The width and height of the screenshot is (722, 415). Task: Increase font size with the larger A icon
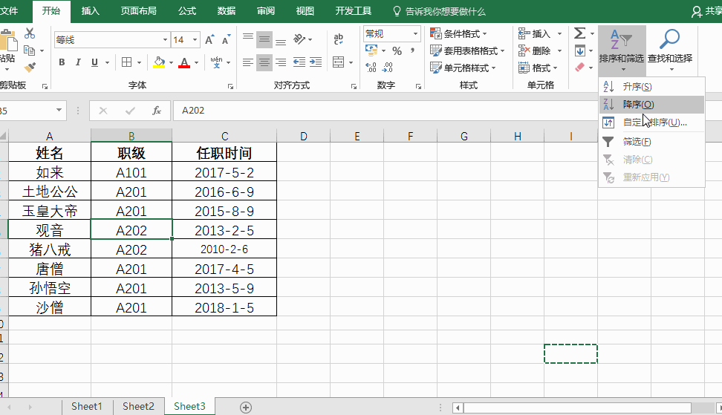pos(209,40)
